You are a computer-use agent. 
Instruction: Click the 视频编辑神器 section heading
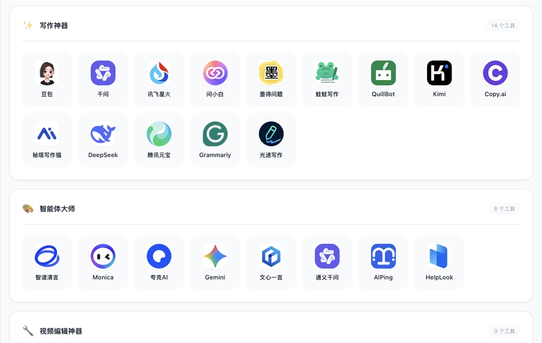61,331
